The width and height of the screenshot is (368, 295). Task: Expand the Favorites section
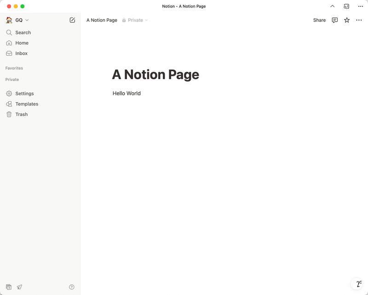pos(14,68)
